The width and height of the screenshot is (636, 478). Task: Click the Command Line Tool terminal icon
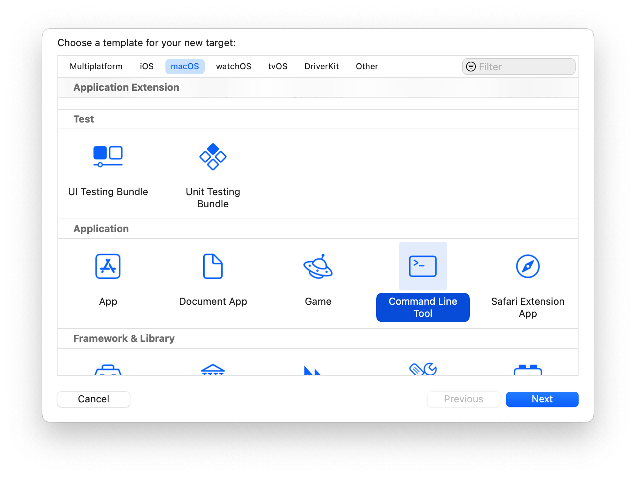tap(423, 266)
